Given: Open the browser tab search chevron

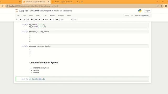Looking at the screenshot, I should [x=157, y=2].
